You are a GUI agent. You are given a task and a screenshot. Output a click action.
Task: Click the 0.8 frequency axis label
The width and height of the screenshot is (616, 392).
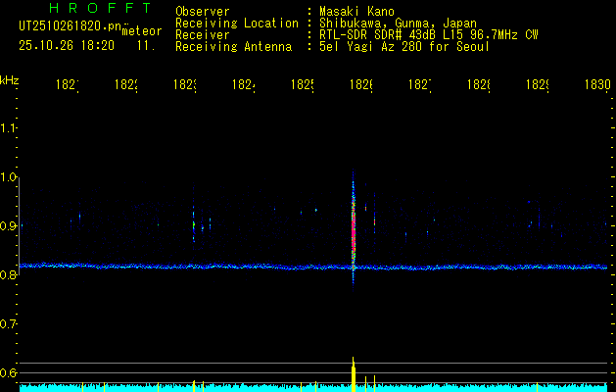9,275
